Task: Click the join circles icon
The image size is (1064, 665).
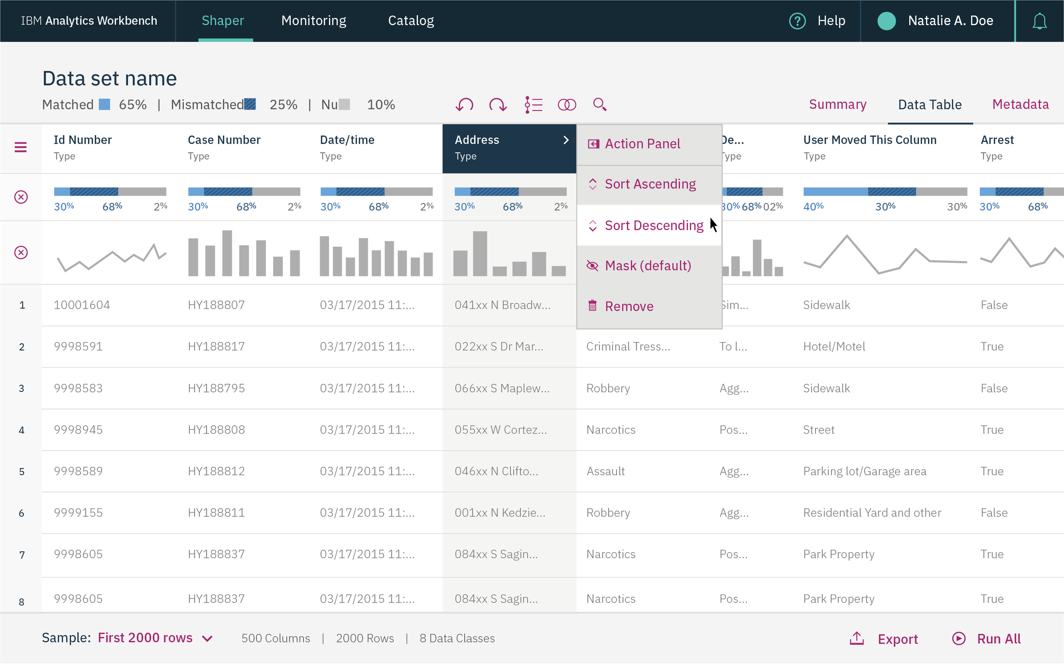Action: pyautogui.click(x=566, y=105)
